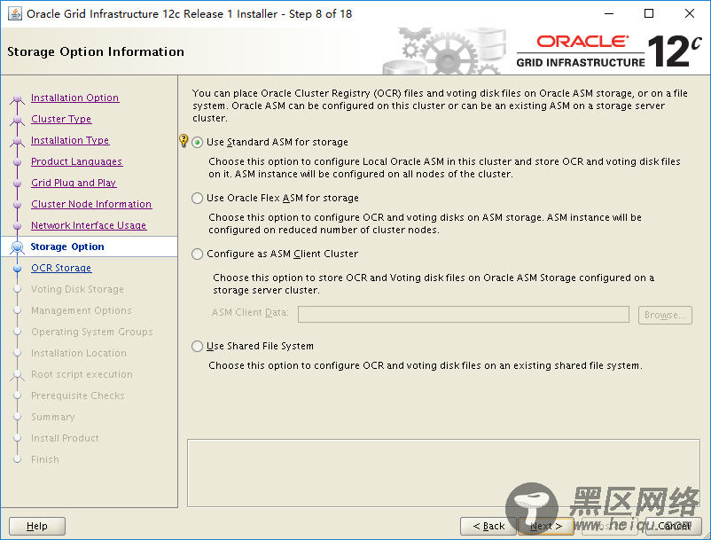711x540 pixels.
Task: Click the Java installer icon in the title bar
Action: [14, 14]
